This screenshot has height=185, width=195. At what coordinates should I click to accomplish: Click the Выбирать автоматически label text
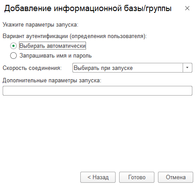pos(52,46)
